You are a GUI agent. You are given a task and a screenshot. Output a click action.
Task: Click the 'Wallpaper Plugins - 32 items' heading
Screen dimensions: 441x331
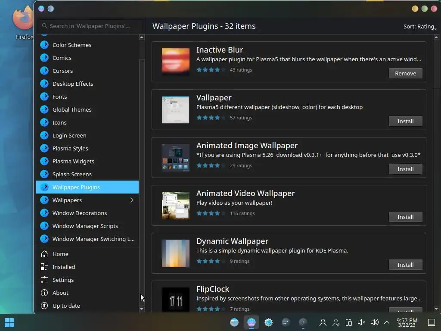[x=204, y=26]
